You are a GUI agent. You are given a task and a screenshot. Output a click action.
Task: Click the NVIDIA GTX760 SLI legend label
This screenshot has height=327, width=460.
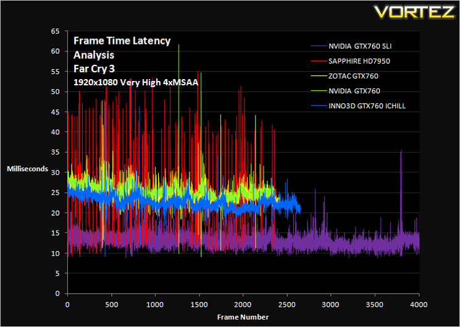click(360, 46)
